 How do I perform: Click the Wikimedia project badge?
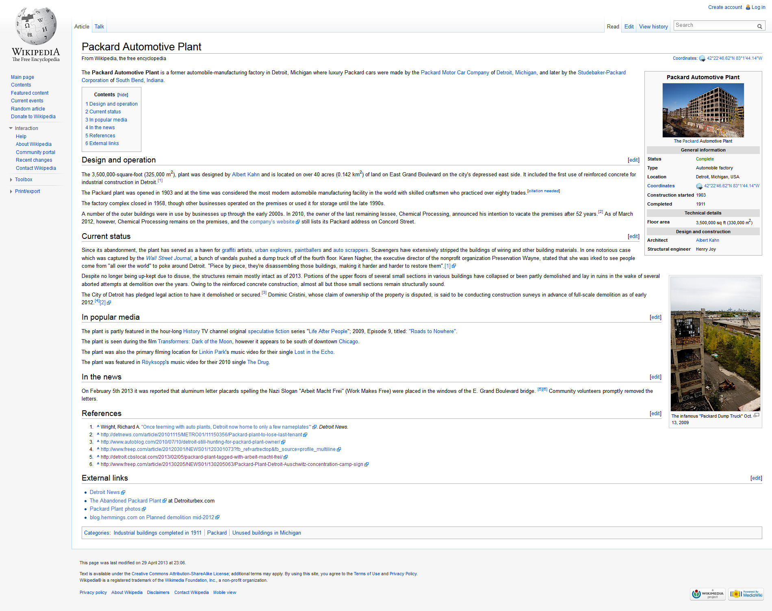[707, 594]
